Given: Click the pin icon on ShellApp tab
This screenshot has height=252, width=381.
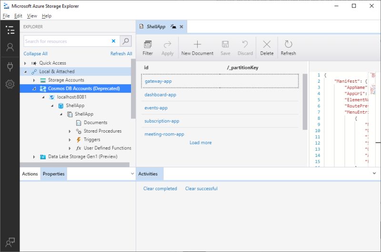Looking at the screenshot, I should pyautogui.click(x=173, y=27).
